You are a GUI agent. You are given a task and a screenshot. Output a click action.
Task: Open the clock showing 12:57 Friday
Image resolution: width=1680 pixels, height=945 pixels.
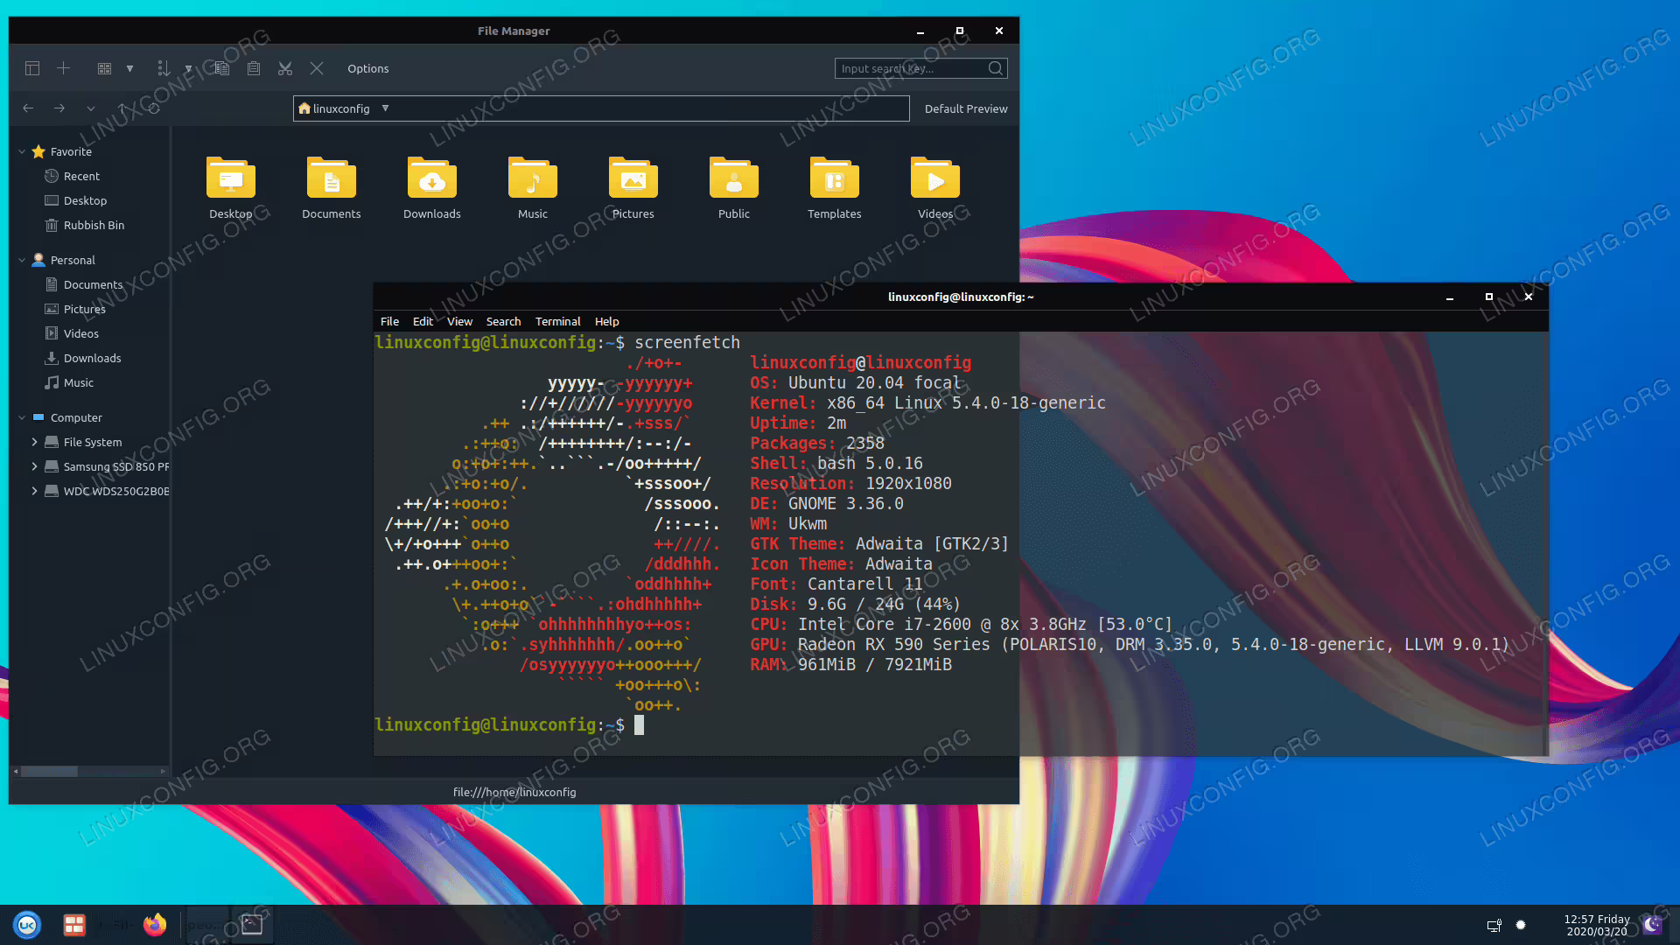click(1596, 925)
